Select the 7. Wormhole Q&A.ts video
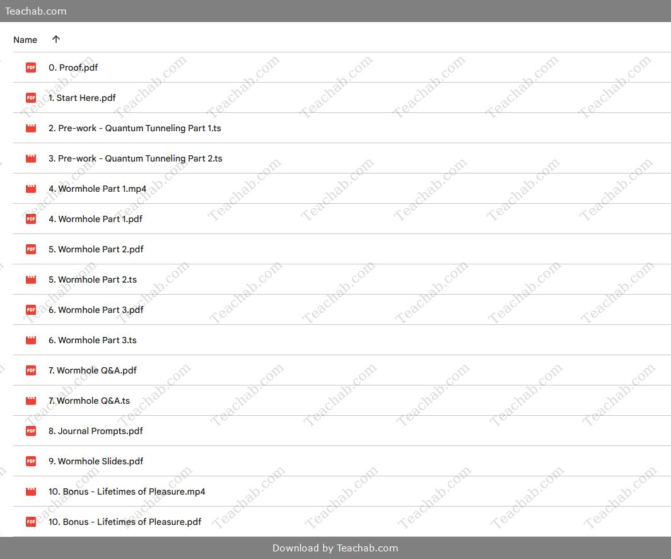Screen dimensions: 671x559 coord(90,401)
